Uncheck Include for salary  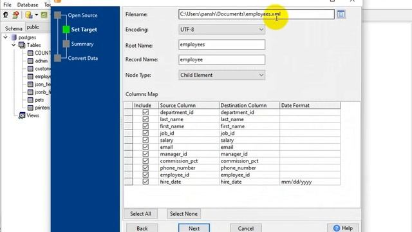click(145, 140)
